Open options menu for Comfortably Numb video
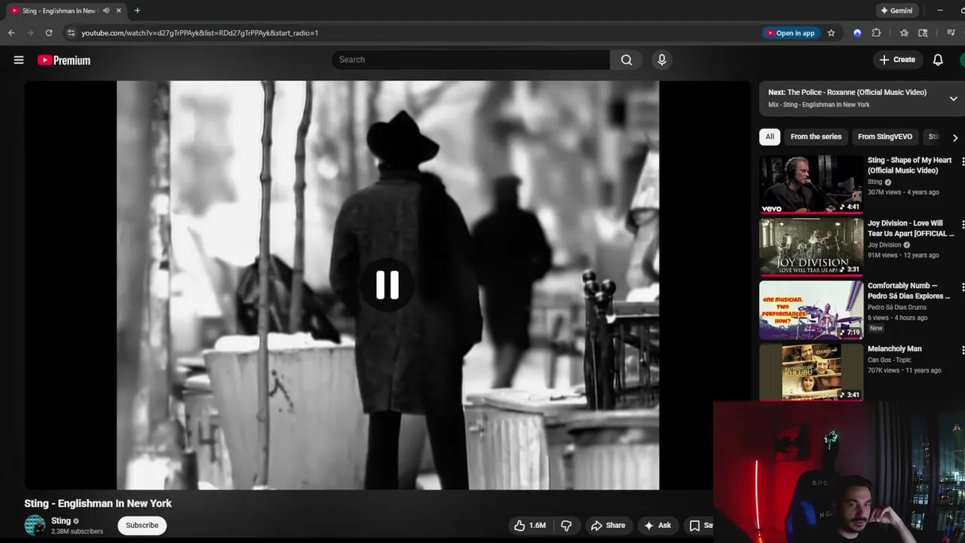The width and height of the screenshot is (965, 543). coord(962,287)
